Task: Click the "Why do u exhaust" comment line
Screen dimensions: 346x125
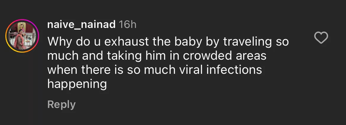Action: coord(168,42)
